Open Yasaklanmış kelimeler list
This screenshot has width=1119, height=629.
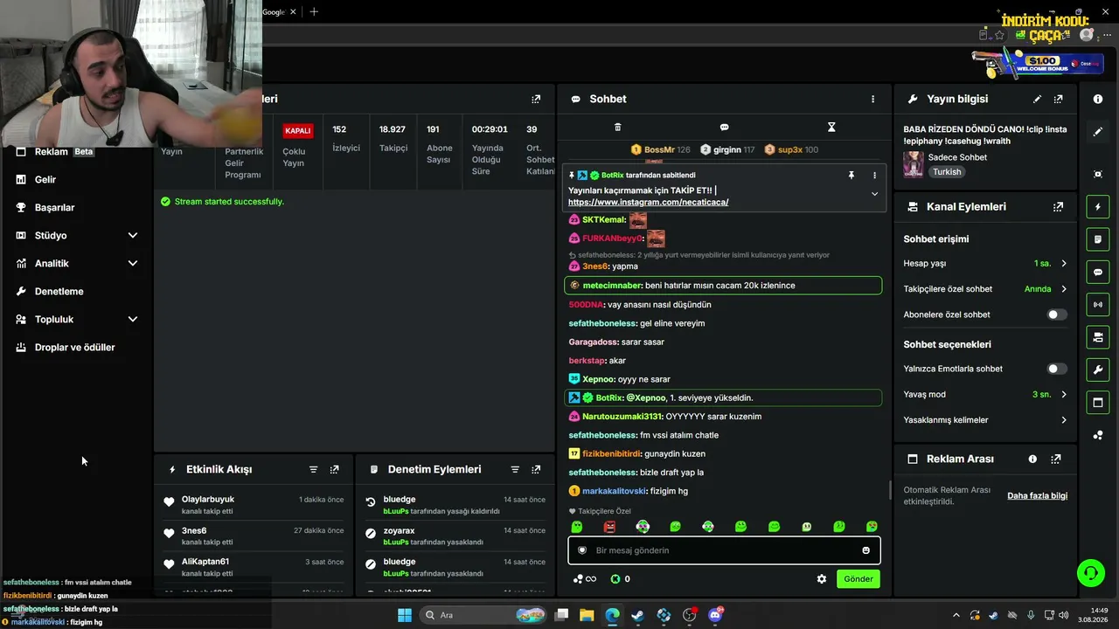985,420
